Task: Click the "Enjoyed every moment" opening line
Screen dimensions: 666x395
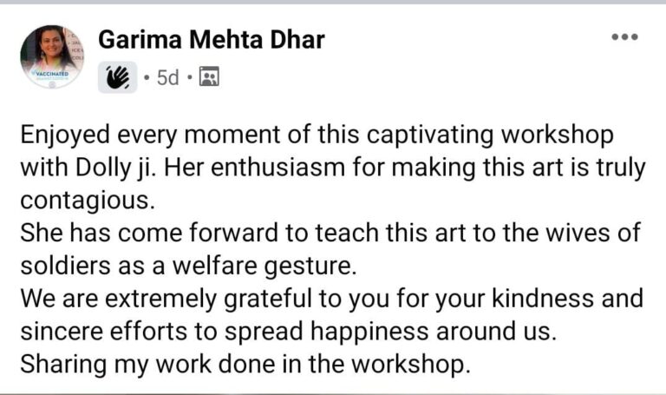Action: [x=317, y=135]
